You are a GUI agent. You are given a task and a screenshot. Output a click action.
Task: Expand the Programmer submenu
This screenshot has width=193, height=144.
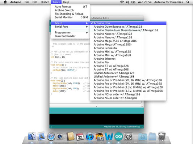70,32
